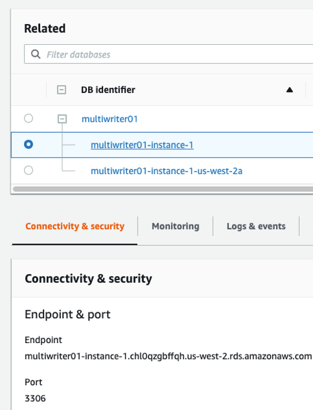This screenshot has height=410, width=313.
Task: Focus the Filter databases search field
Action: [169, 54]
